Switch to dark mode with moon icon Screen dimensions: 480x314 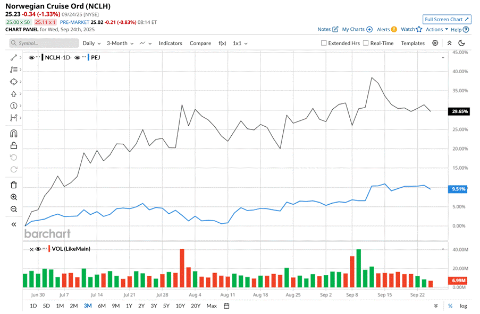click(461, 43)
